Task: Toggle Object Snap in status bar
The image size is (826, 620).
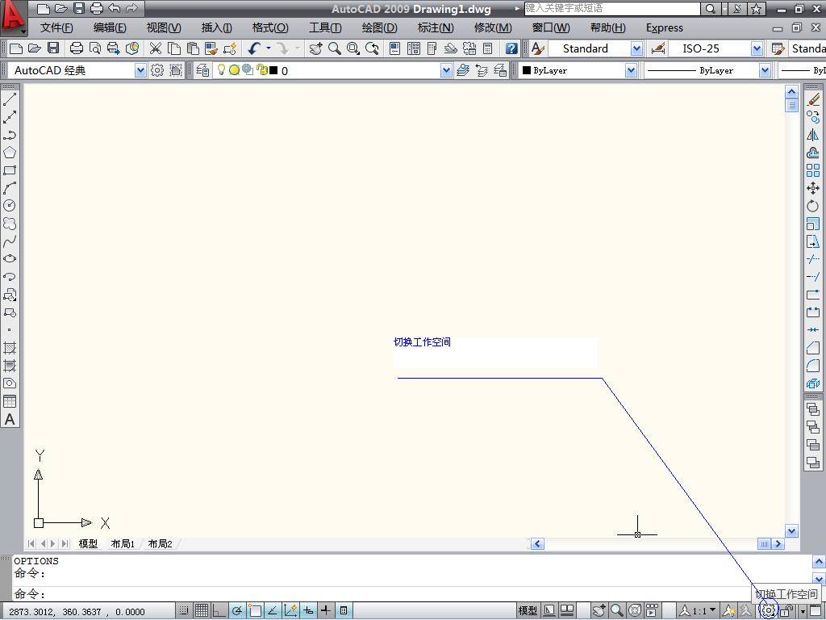Action: point(255,610)
